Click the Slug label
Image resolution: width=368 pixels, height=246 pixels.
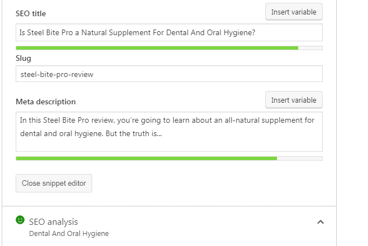(x=23, y=58)
